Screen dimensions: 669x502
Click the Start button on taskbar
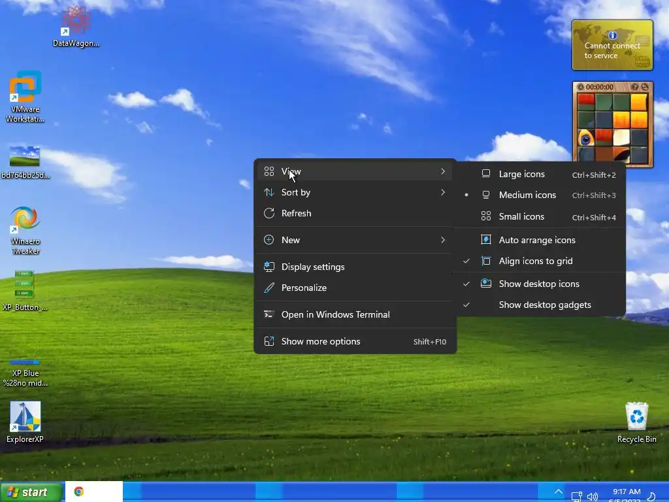[x=31, y=492]
